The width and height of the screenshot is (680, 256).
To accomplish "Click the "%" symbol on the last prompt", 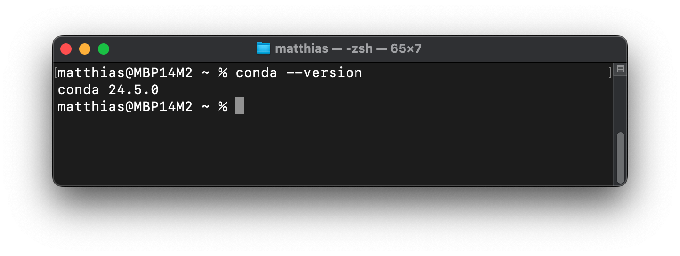I will (222, 106).
